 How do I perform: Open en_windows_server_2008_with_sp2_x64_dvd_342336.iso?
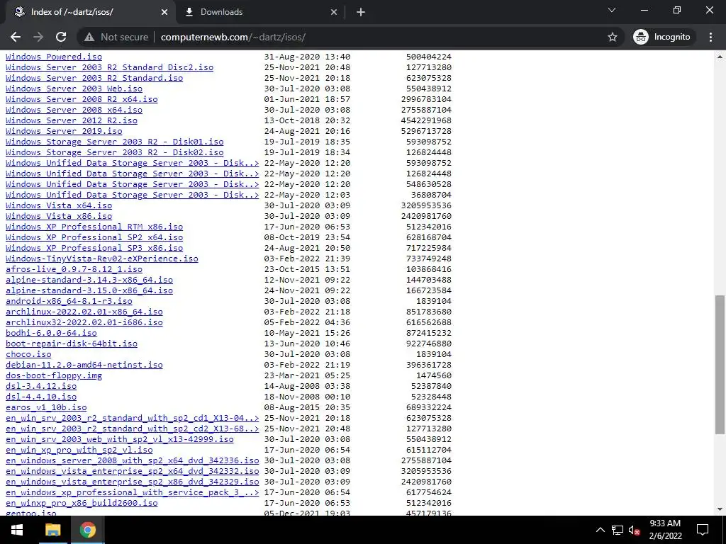(x=133, y=460)
